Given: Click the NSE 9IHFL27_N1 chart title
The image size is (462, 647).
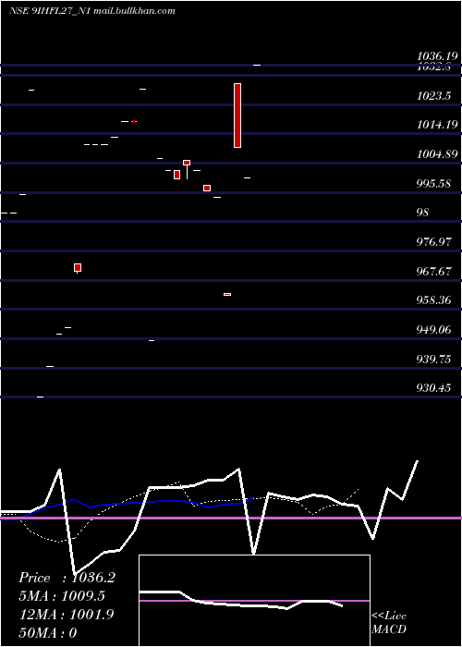Looking at the screenshot, I should tap(92, 11).
